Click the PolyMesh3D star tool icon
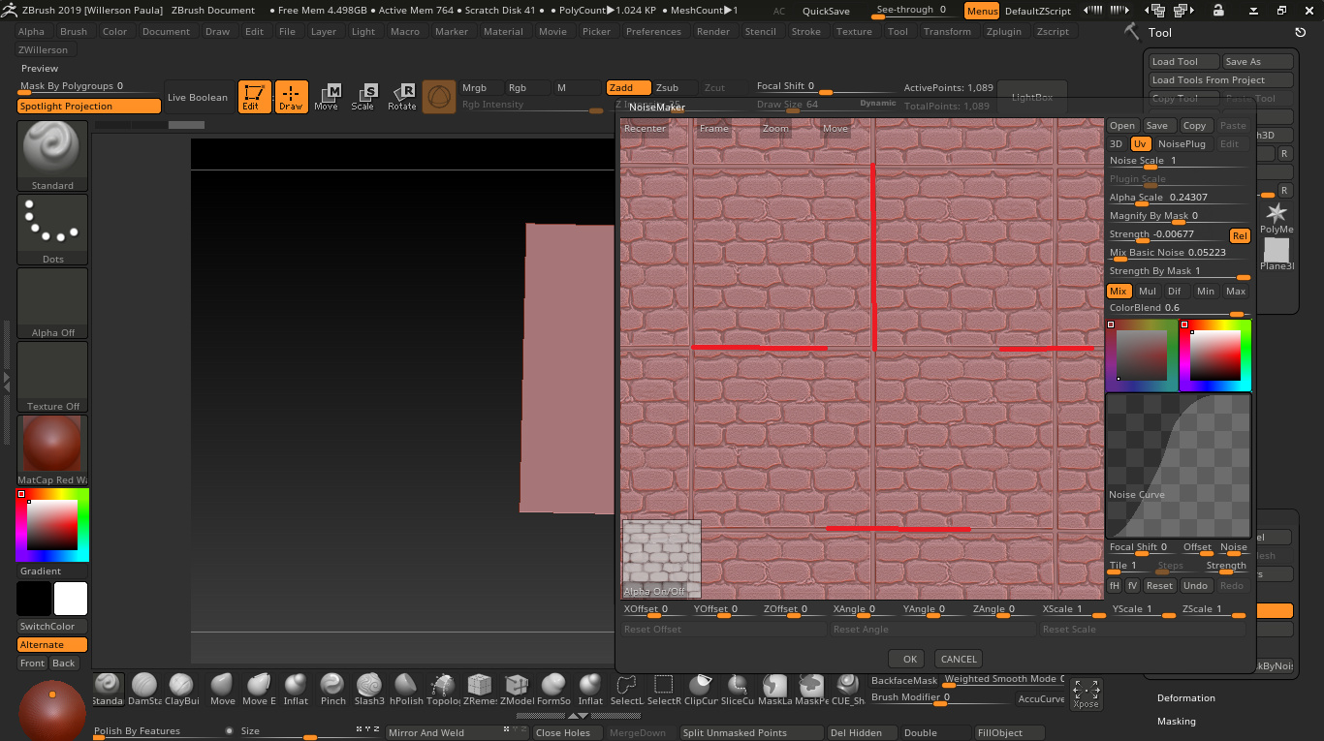 (1277, 216)
